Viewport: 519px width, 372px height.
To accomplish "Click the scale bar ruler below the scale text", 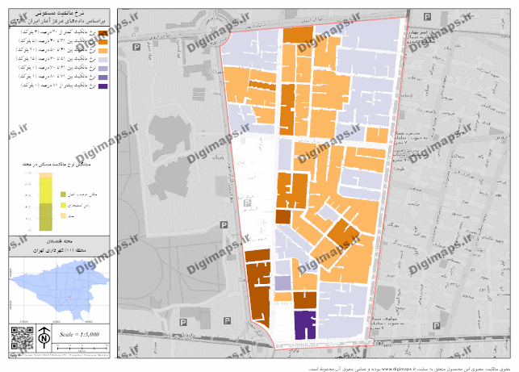I will point(82,348).
